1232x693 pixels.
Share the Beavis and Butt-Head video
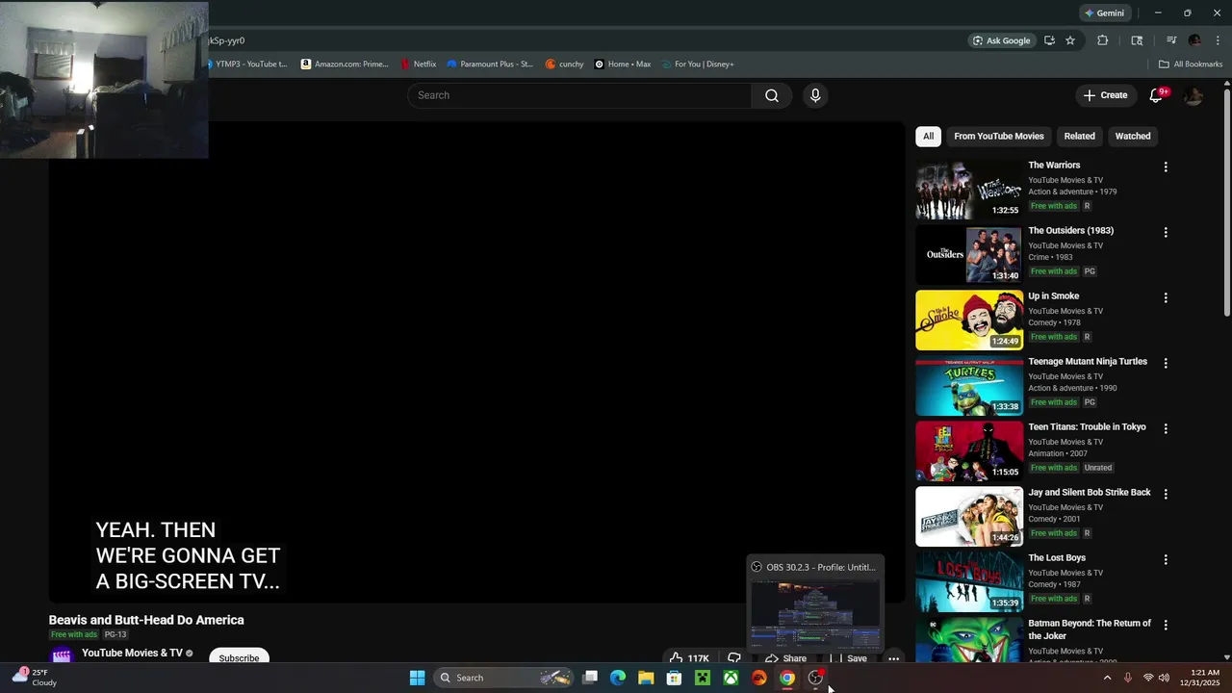pyautogui.click(x=785, y=658)
